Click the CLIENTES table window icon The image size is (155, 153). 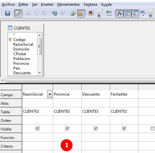(x=10, y=28)
